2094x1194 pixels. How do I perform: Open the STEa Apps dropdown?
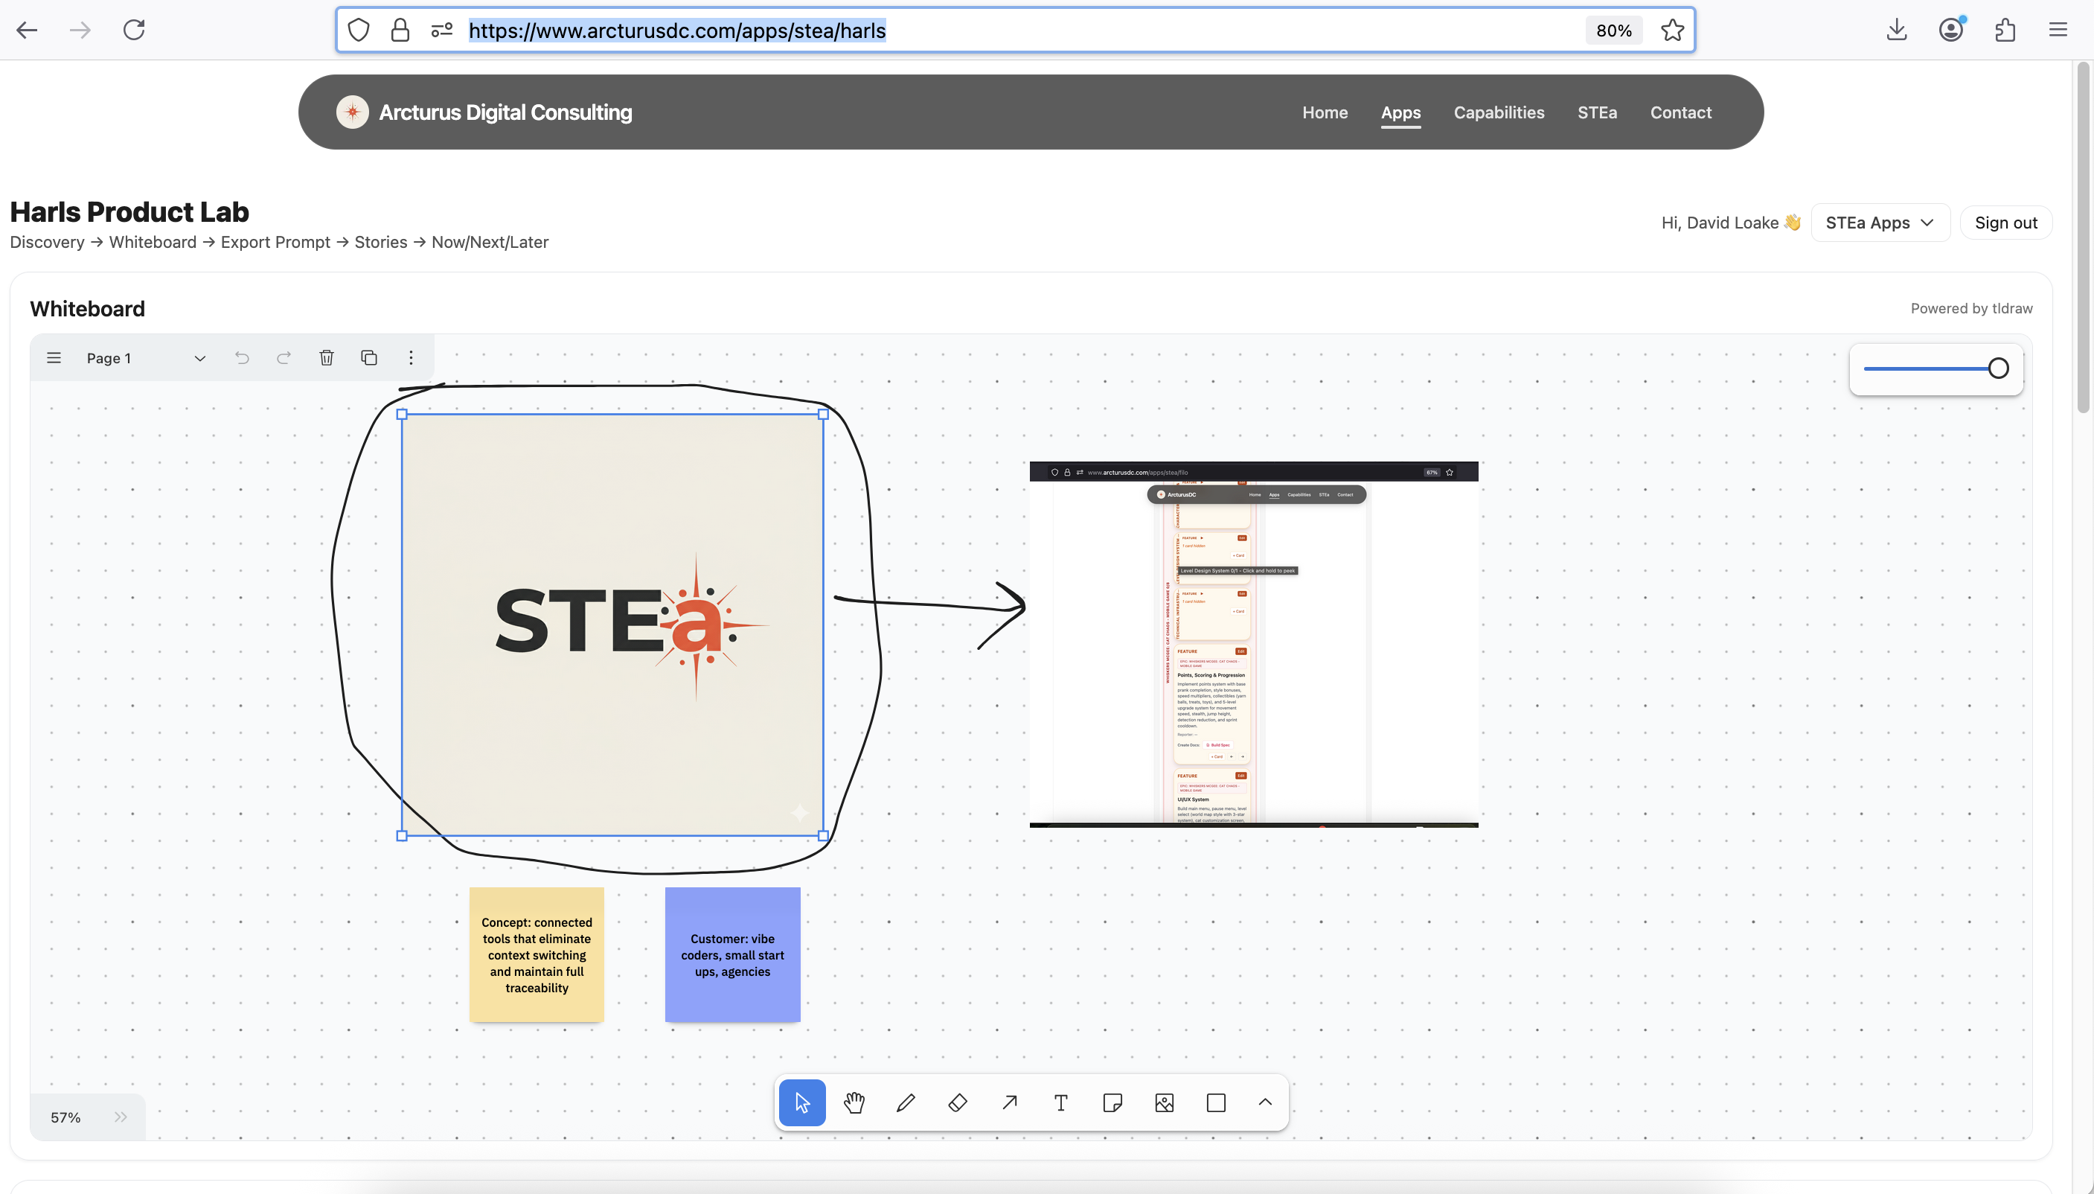tap(1879, 223)
